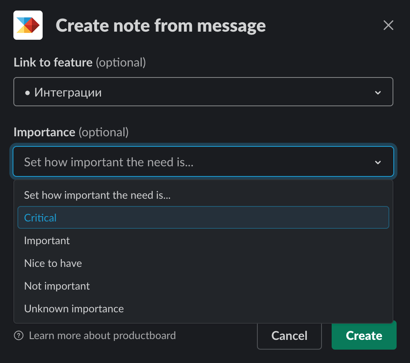Click the question mark help icon
410x363 pixels.
[18, 336]
